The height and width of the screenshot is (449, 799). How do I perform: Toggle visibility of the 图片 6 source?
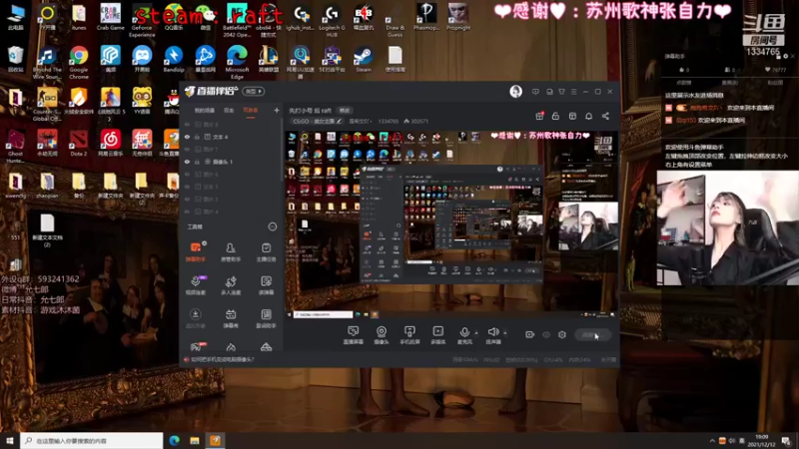click(187, 174)
